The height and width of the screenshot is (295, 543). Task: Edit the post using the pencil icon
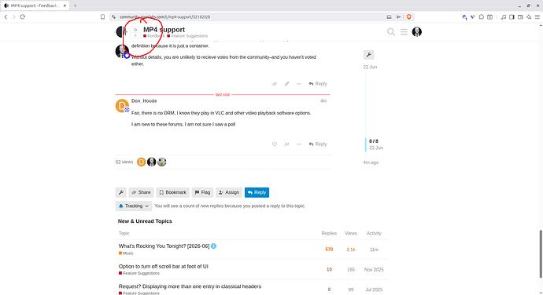[286, 84]
